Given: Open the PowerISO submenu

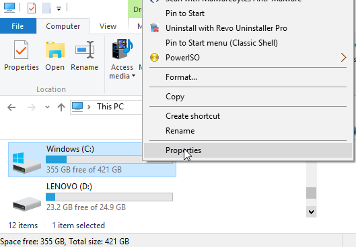Looking at the screenshot, I should tap(248, 58).
